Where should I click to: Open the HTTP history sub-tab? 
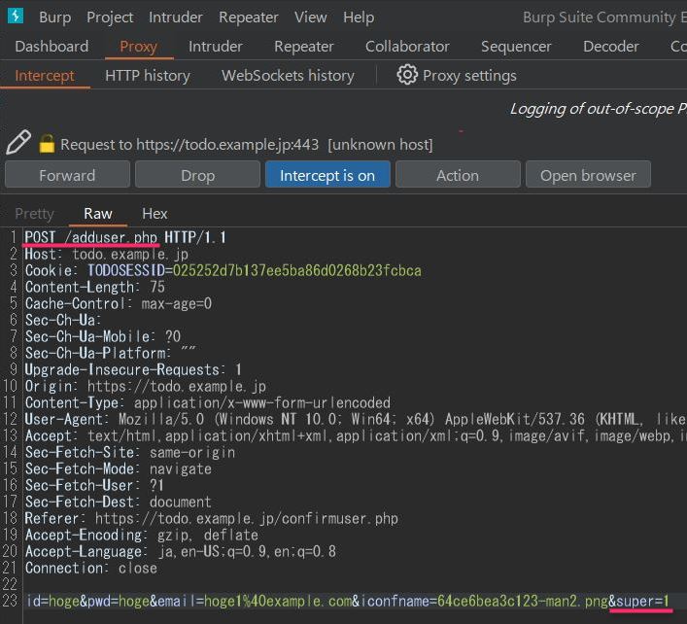(148, 76)
